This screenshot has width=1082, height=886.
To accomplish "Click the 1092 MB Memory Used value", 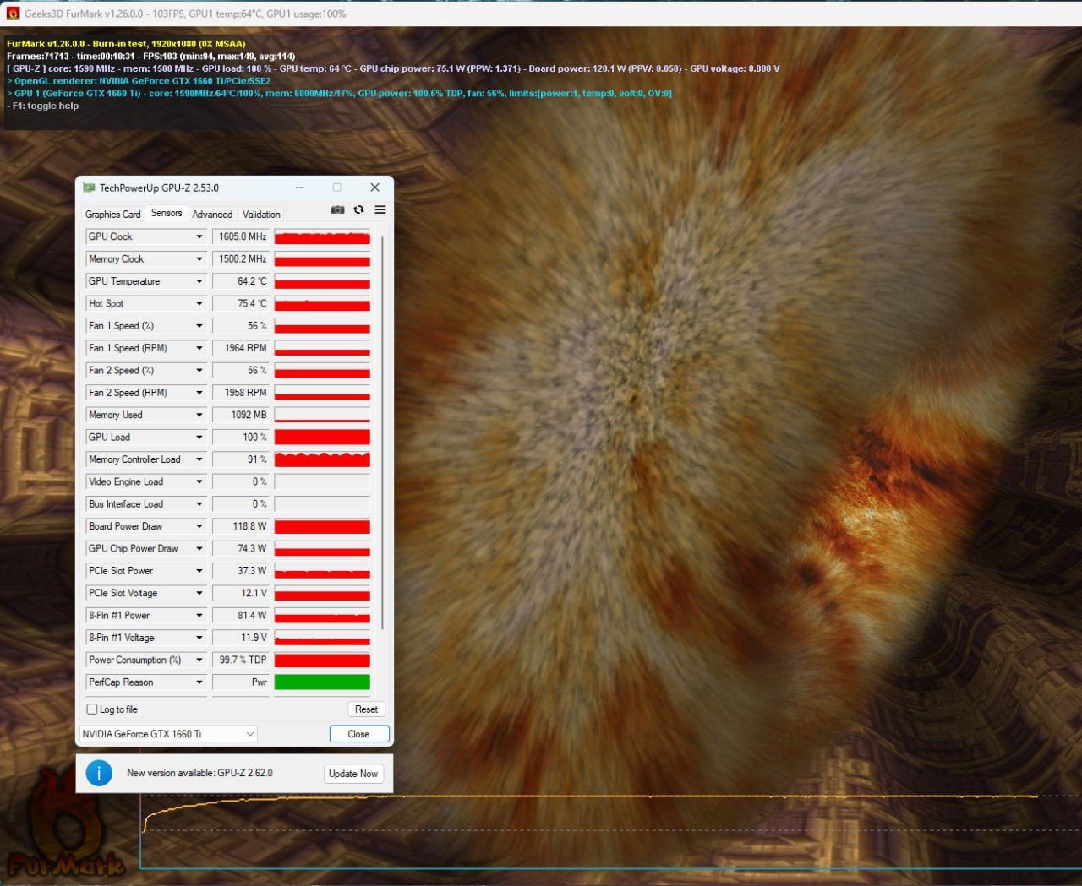I will 241,415.
